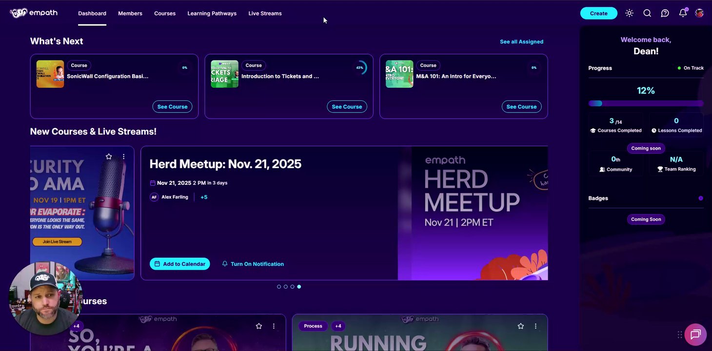Screen dimensions: 712x351
Task: Click the Coming Soon pill under Badges
Action: (x=646, y=219)
